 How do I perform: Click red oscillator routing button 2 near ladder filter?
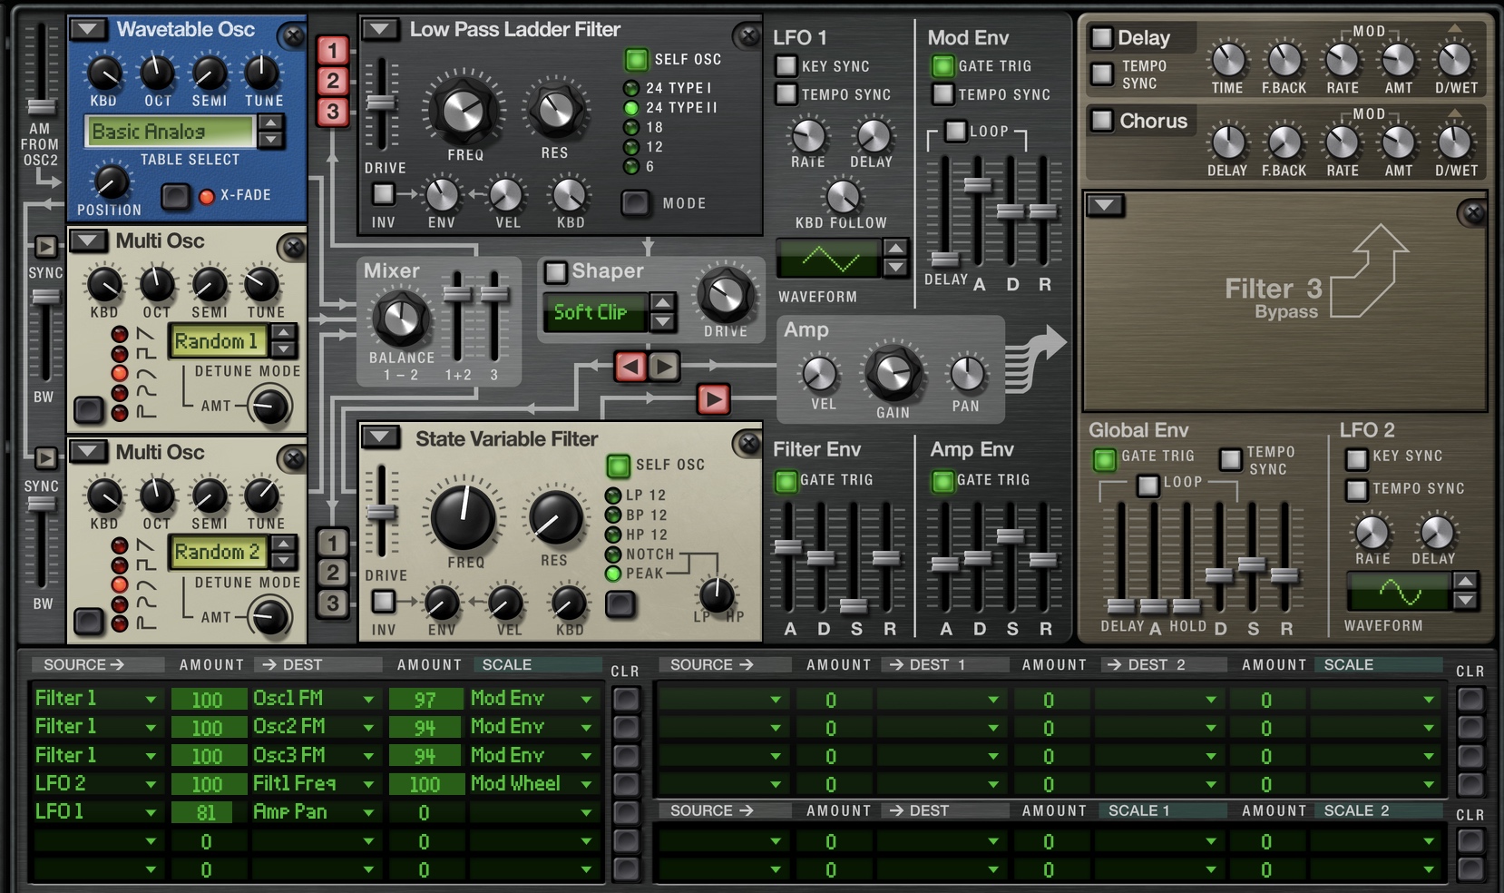point(333,81)
